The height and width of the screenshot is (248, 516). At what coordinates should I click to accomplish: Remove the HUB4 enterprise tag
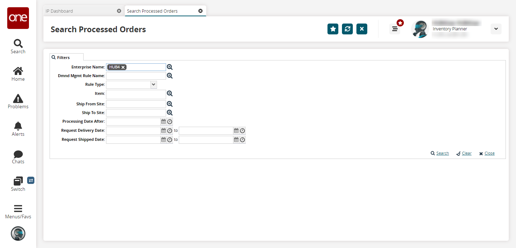pos(123,67)
